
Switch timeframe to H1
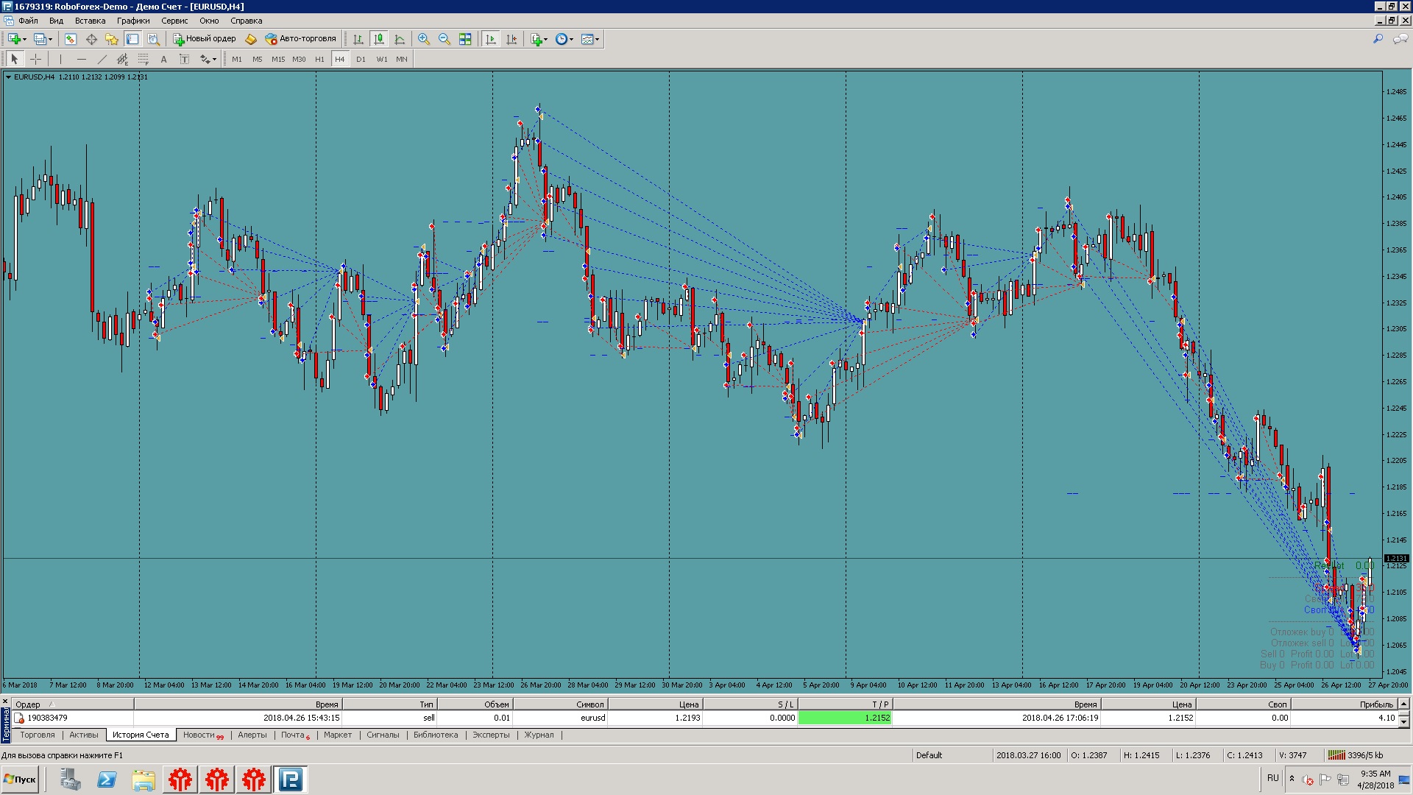319,59
